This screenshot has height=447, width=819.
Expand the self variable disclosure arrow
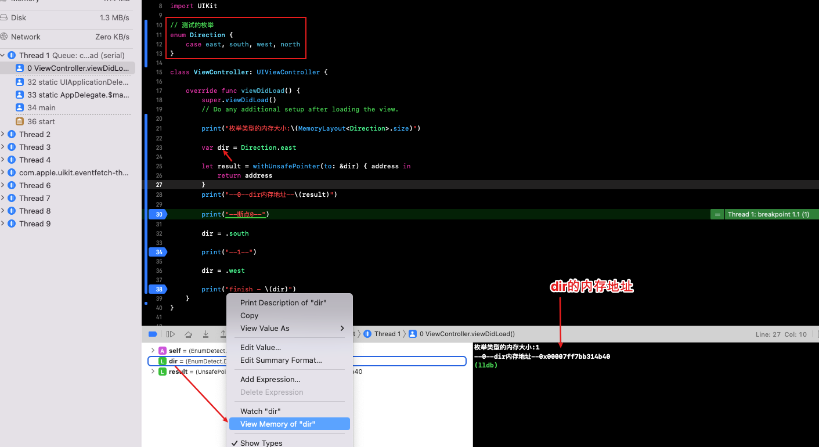153,351
